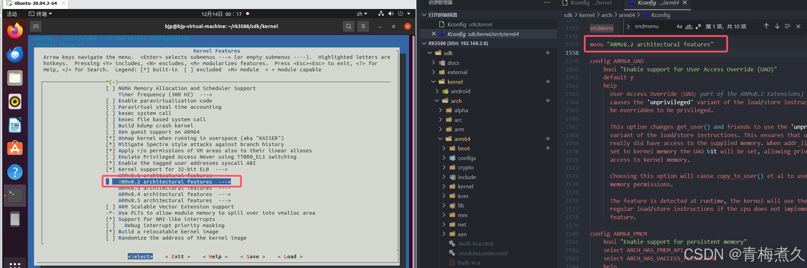
Task: Expand the find widget replace chevron
Action: (x=628, y=26)
